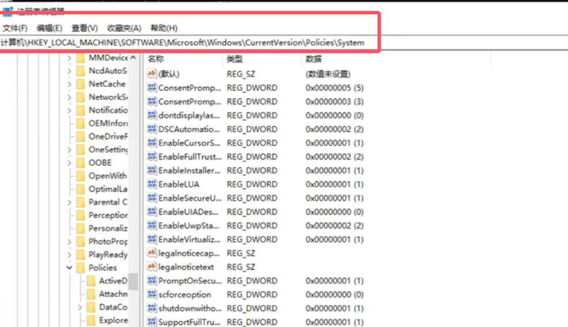The image size is (568, 327).
Task: Click the NetCache folder icon
Action: point(80,84)
